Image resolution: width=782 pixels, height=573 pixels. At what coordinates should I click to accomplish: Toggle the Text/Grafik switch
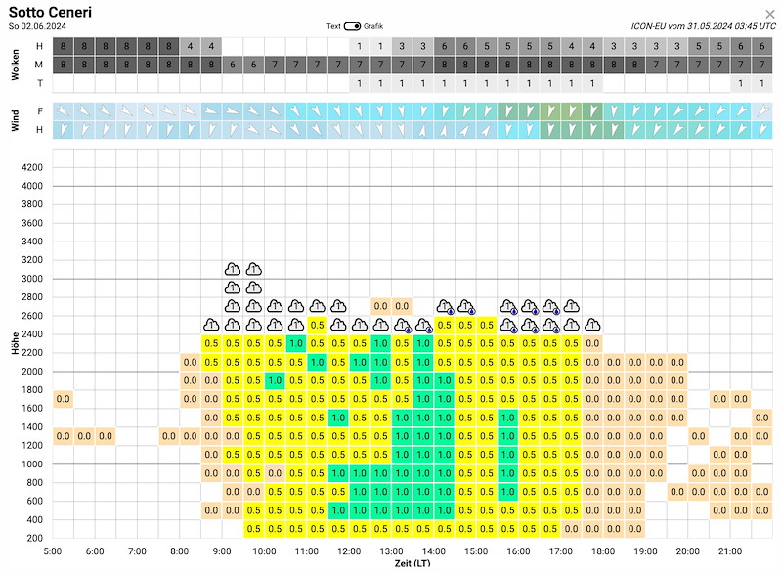tap(352, 26)
